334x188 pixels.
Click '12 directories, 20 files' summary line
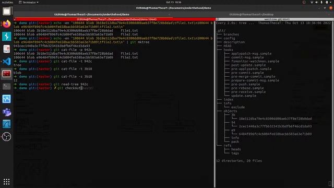pyautogui.click(x=239, y=161)
